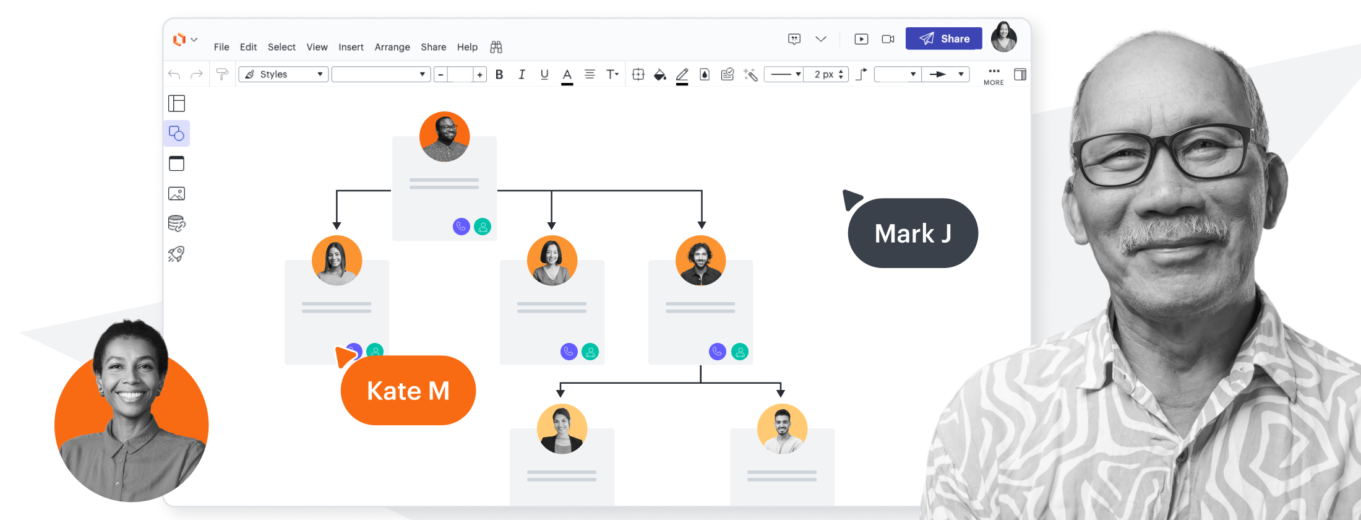Open the Insert menu
The width and height of the screenshot is (1361, 520).
(x=351, y=47)
